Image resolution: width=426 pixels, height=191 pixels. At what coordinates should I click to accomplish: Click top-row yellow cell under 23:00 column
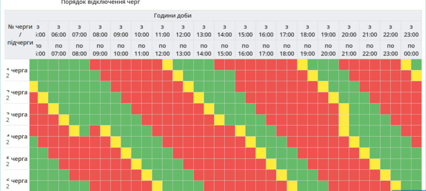[406, 65]
